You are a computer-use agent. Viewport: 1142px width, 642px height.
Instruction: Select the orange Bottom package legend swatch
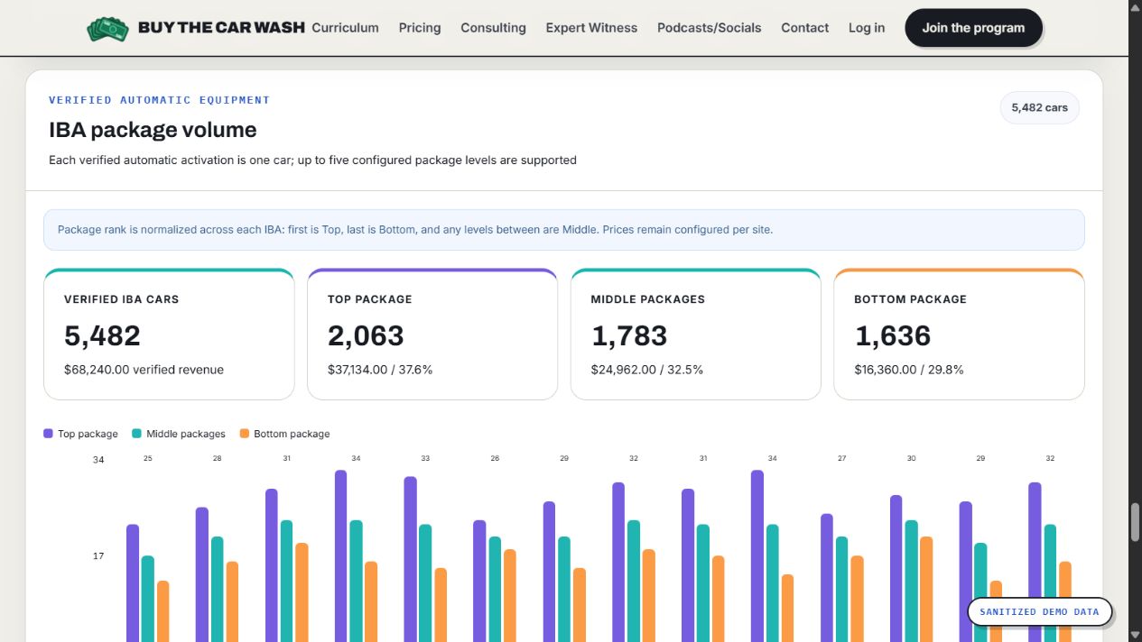(244, 434)
